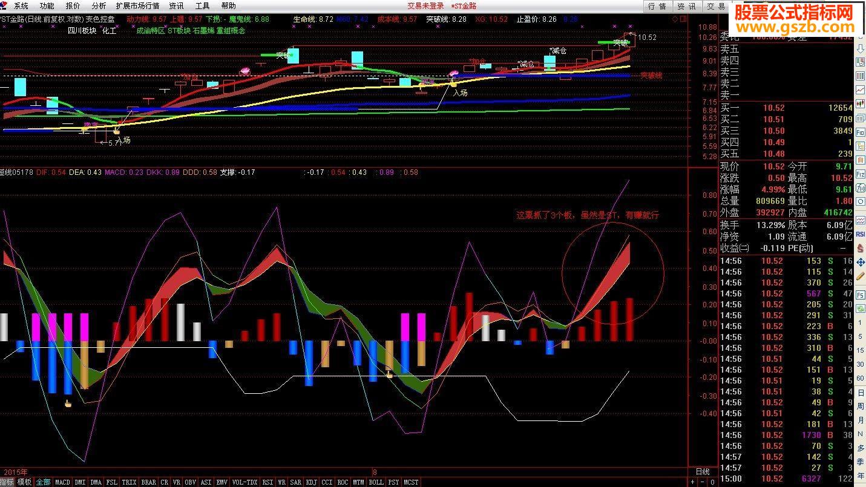Open the f(x) formula manager icon
Viewport: 866px width, 487px height.
[x=861, y=188]
